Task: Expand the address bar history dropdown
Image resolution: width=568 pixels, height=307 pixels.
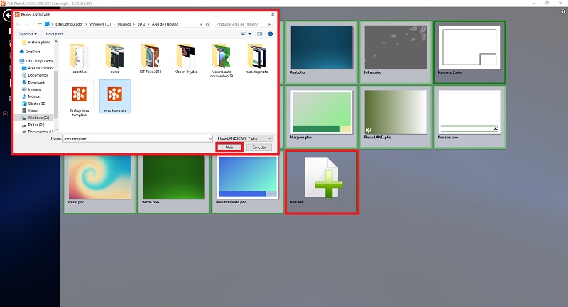Action: point(202,24)
